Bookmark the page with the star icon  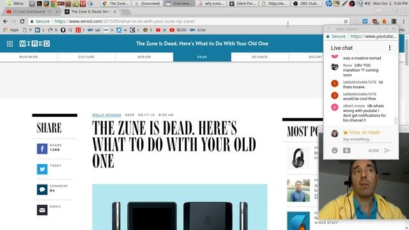pos(346,21)
